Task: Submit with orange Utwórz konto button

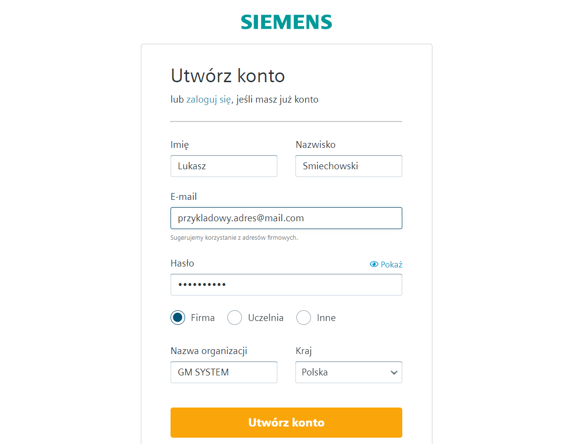Action: tap(286, 423)
